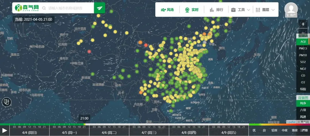310x136 pixels.
Task: Click the 伊斯兰堡 city label
Action: 77,63
